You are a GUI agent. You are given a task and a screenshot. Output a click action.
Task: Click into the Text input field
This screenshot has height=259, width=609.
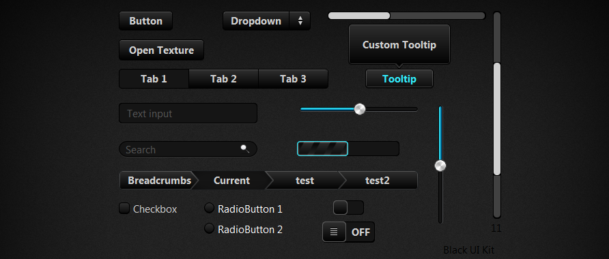[188, 113]
